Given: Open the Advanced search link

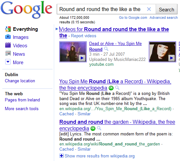Looking at the screenshot, I should [163, 17].
